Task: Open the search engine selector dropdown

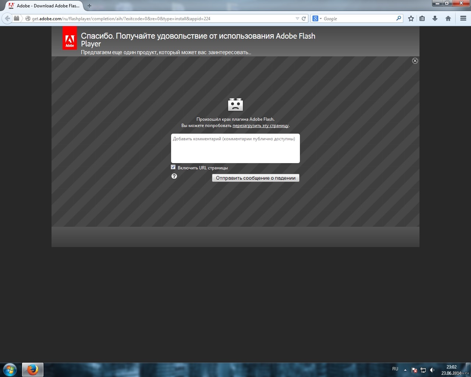Action: [x=316, y=18]
